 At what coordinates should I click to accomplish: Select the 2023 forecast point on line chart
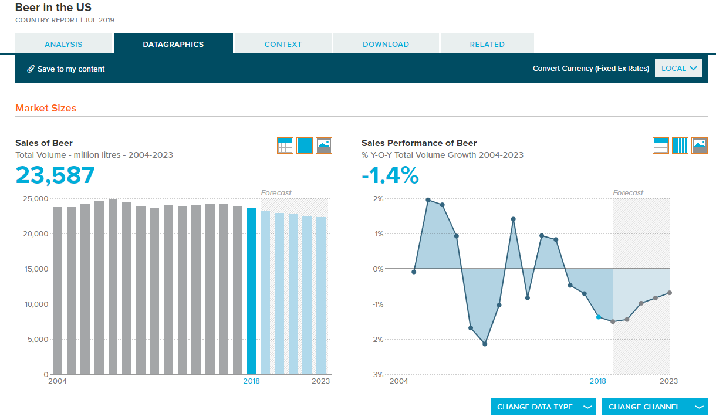point(670,293)
